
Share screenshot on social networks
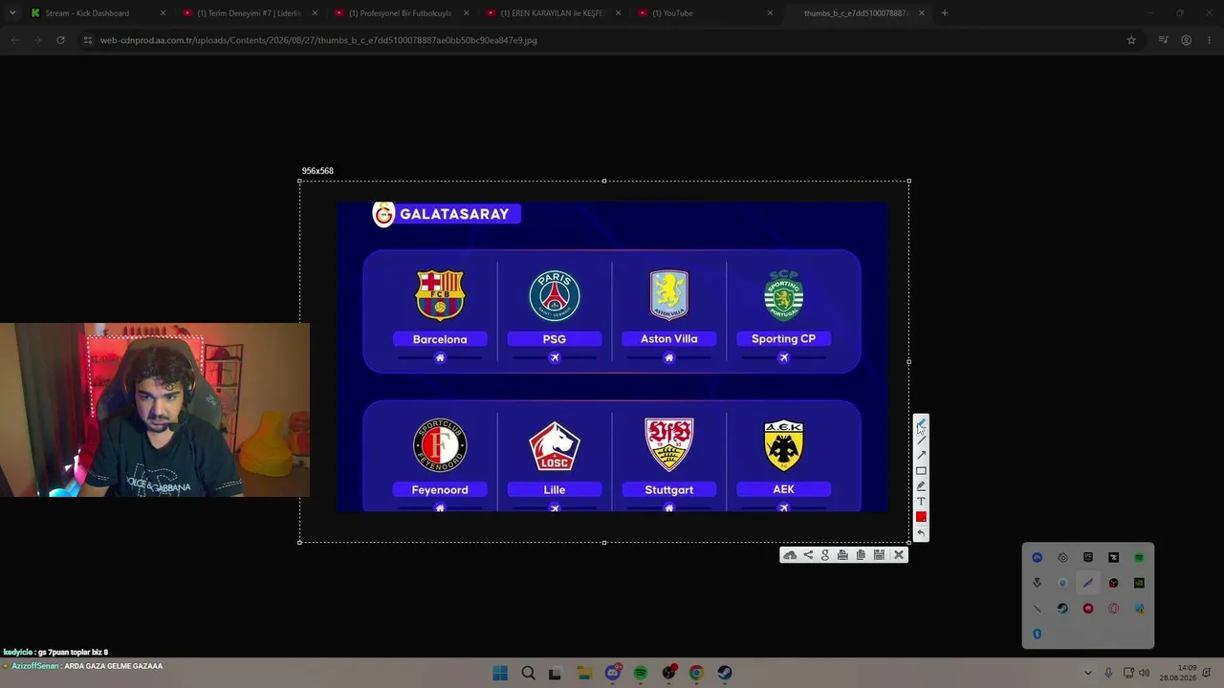pyautogui.click(x=808, y=555)
